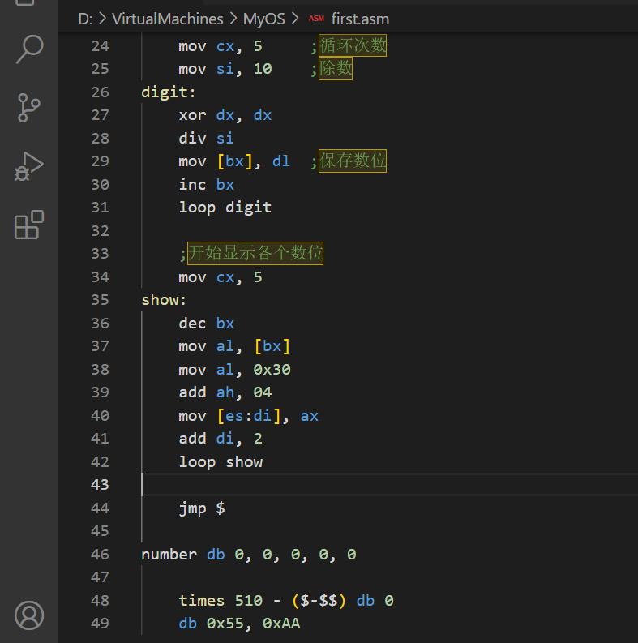The height and width of the screenshot is (643, 638).
Task: Click the 'number' data label on line 46
Action: coord(169,555)
